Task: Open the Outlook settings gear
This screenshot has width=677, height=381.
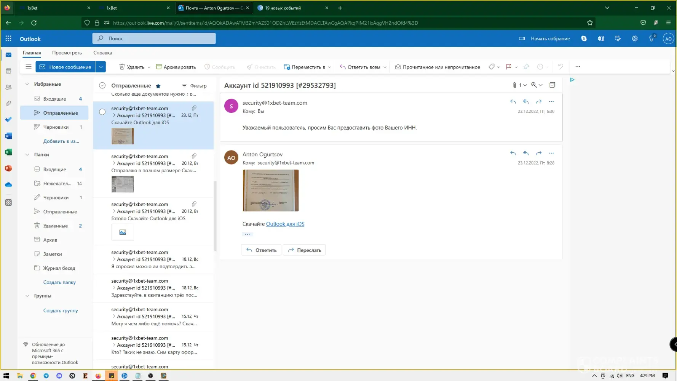Action: (x=634, y=38)
